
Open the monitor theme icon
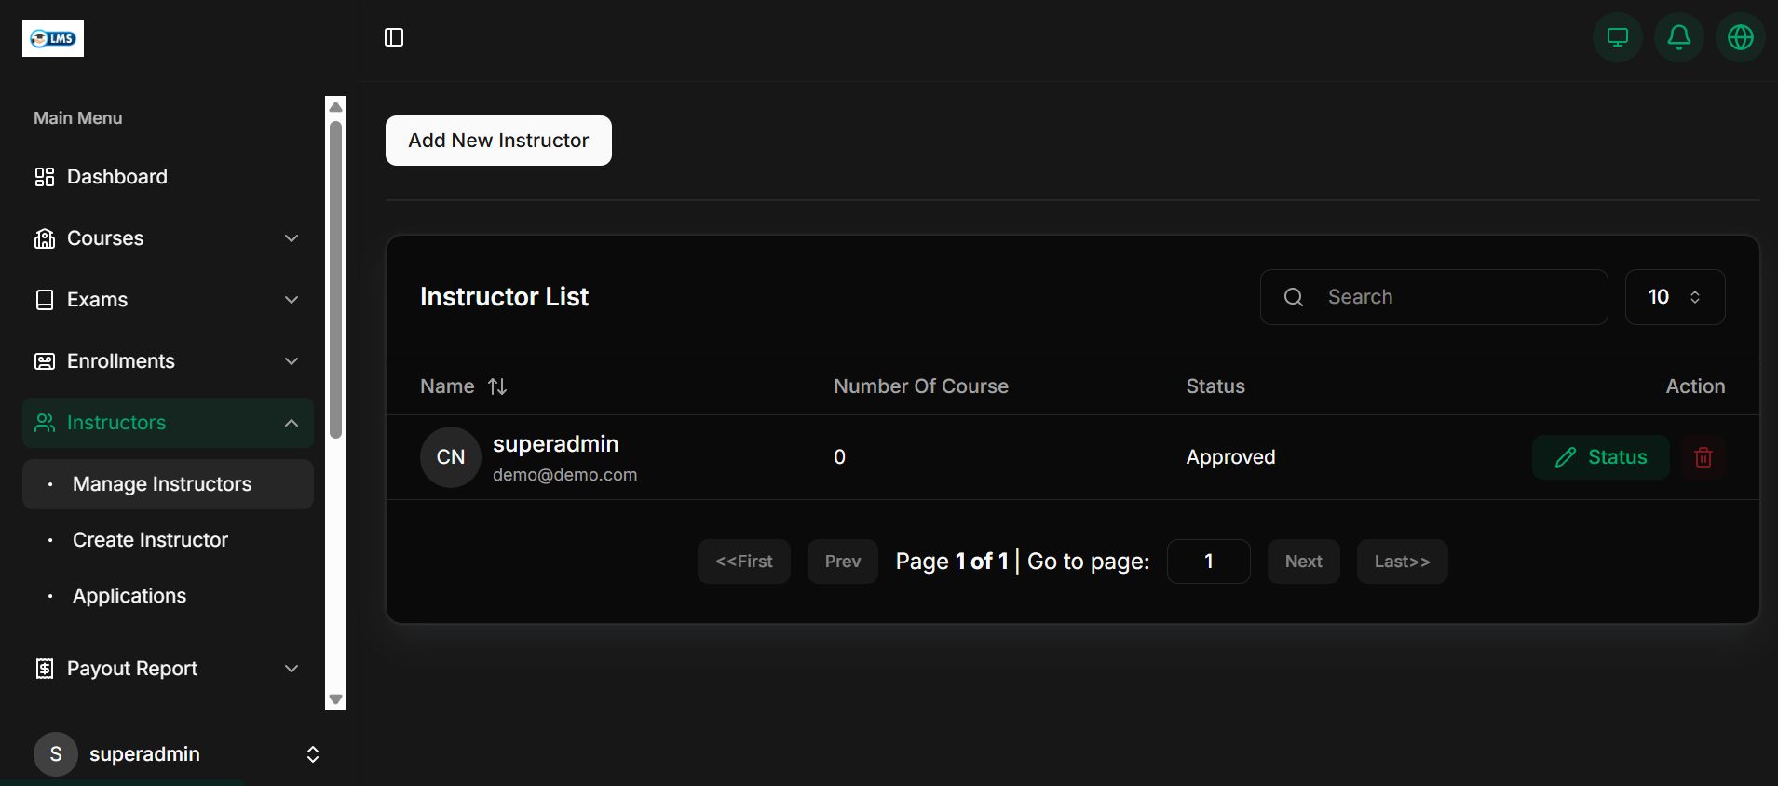tap(1618, 37)
